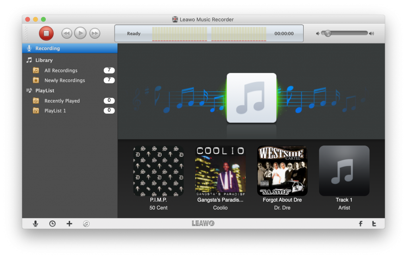407x258 pixels.
Task: Select the Track 1 placeholder cover
Action: pyautogui.click(x=344, y=171)
